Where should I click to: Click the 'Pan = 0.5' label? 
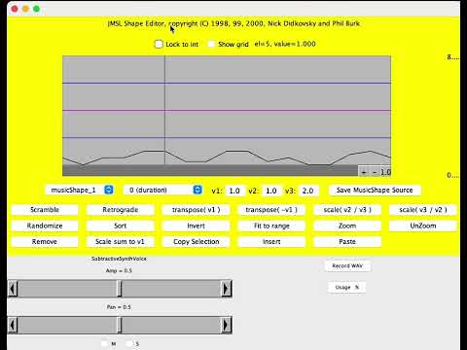pyautogui.click(x=119, y=307)
